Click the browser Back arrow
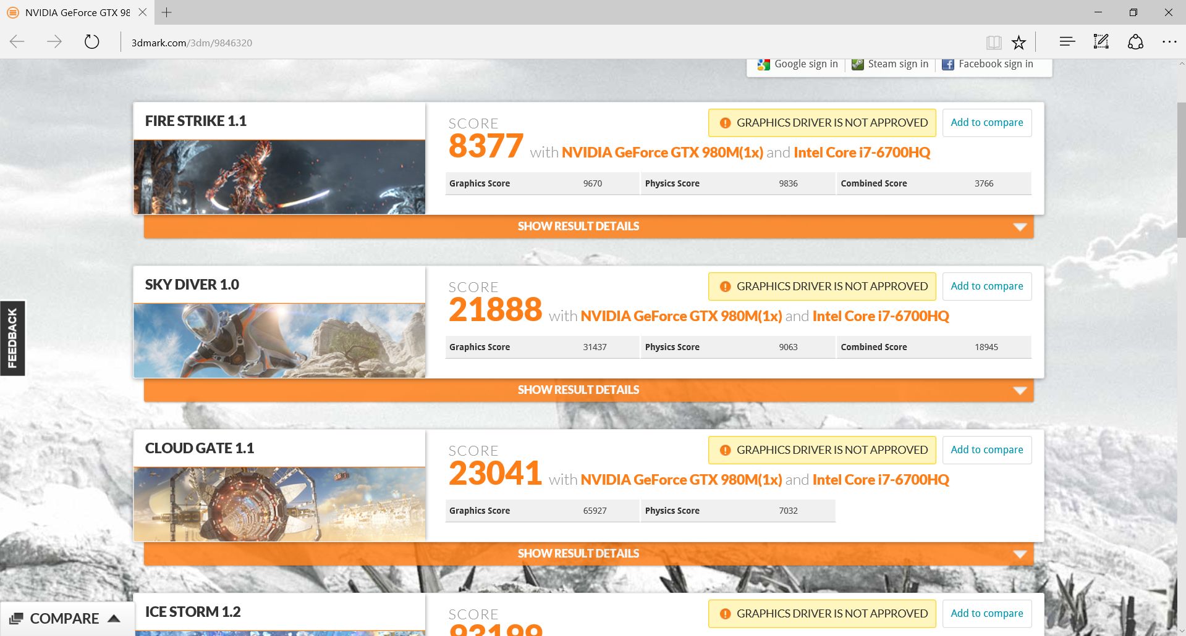Screen dimensions: 1186x636 pos(17,41)
